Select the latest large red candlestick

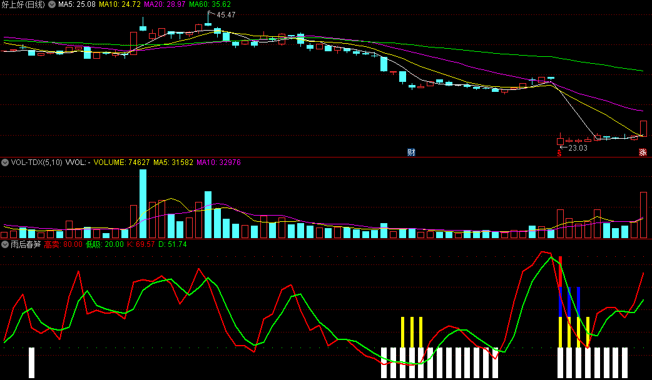[x=643, y=128]
